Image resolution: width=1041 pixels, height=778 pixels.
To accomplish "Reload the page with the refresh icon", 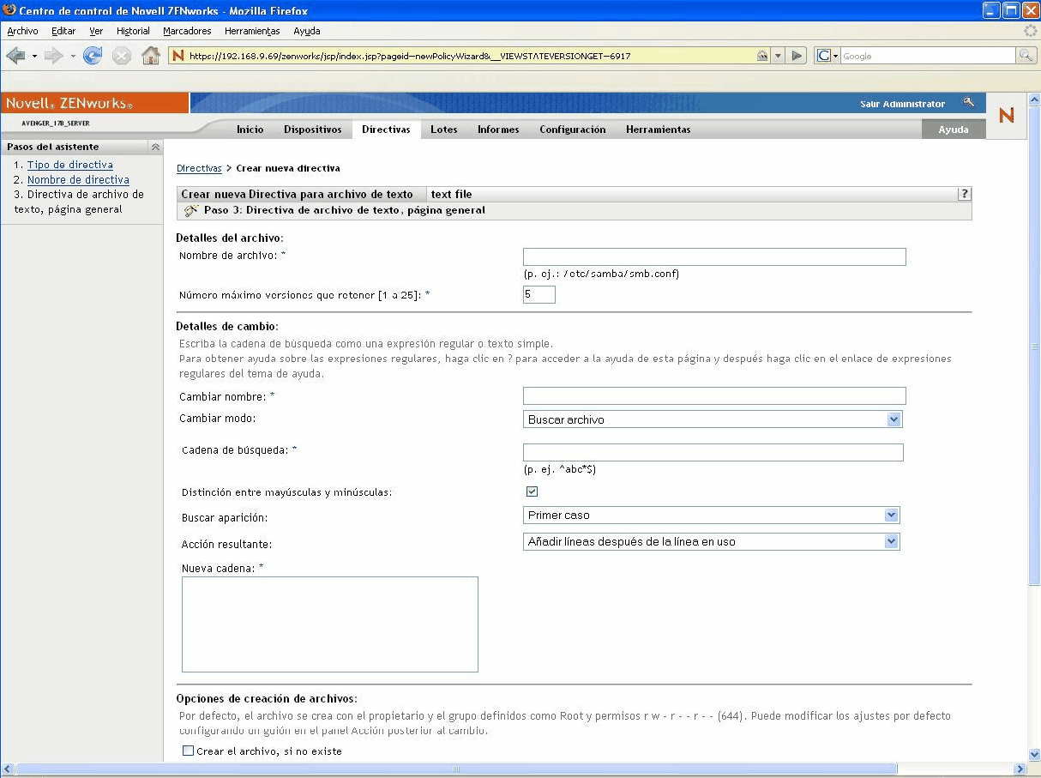I will (x=93, y=56).
